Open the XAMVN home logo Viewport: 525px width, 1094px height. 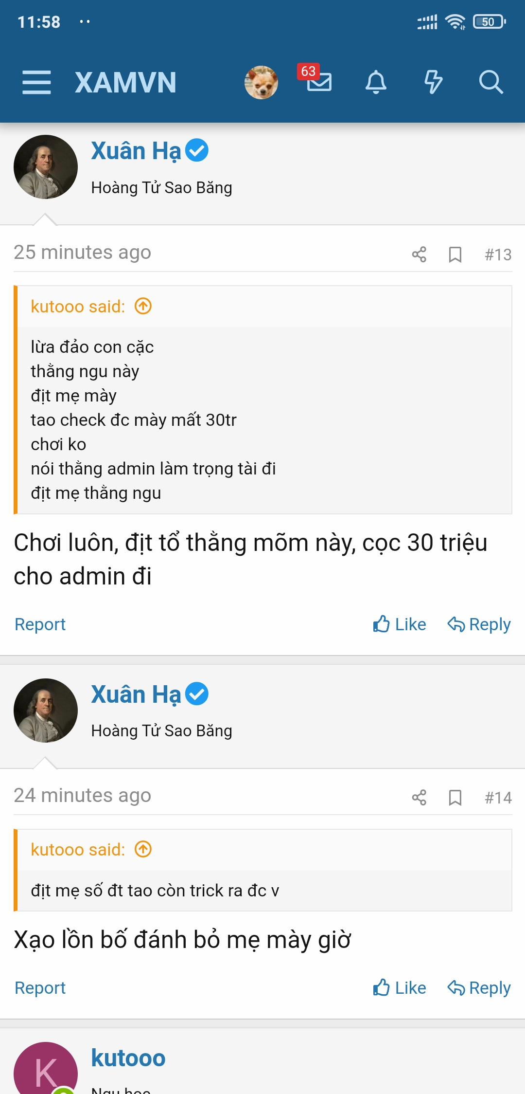pos(125,82)
